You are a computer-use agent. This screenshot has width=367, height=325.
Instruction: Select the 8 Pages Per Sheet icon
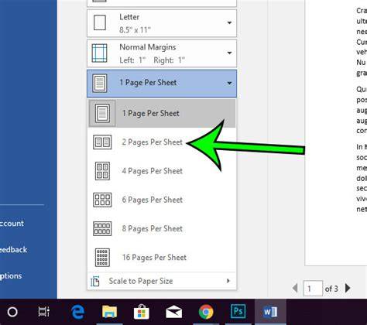pyautogui.click(x=102, y=228)
